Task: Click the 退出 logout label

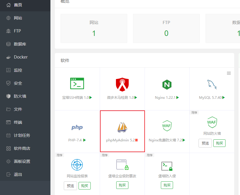Action: point(18,174)
